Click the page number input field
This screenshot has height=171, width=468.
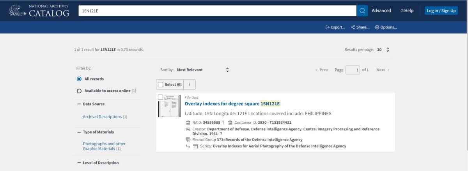pyautogui.click(x=353, y=70)
